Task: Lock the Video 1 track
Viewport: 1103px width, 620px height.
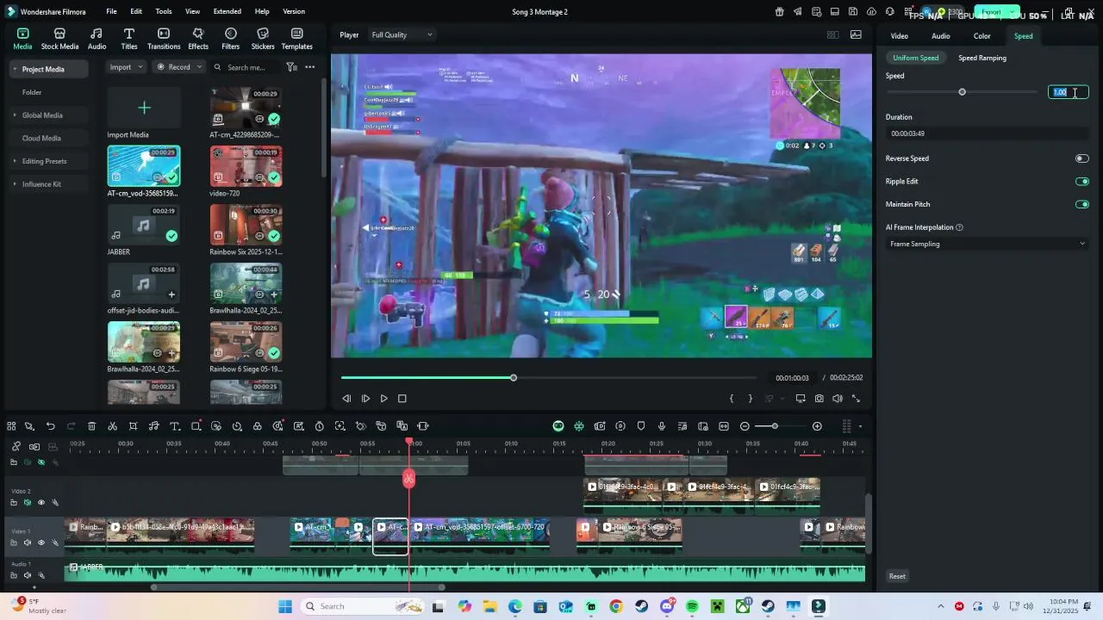Action: coord(13,542)
